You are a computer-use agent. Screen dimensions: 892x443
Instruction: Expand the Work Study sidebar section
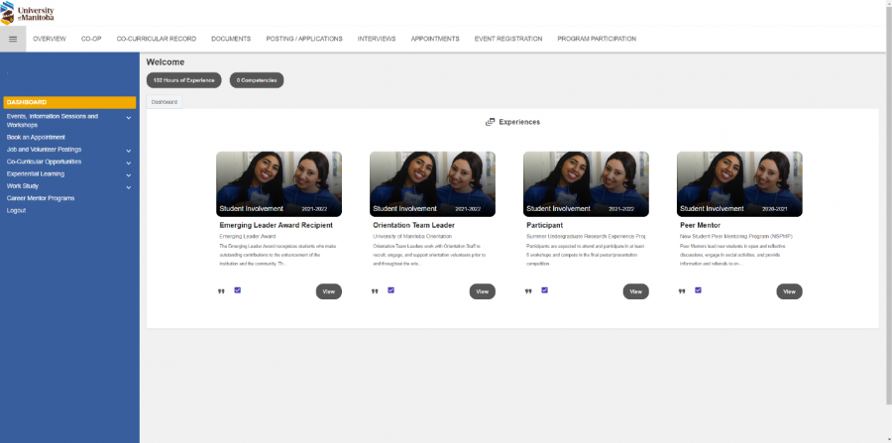[x=129, y=186]
